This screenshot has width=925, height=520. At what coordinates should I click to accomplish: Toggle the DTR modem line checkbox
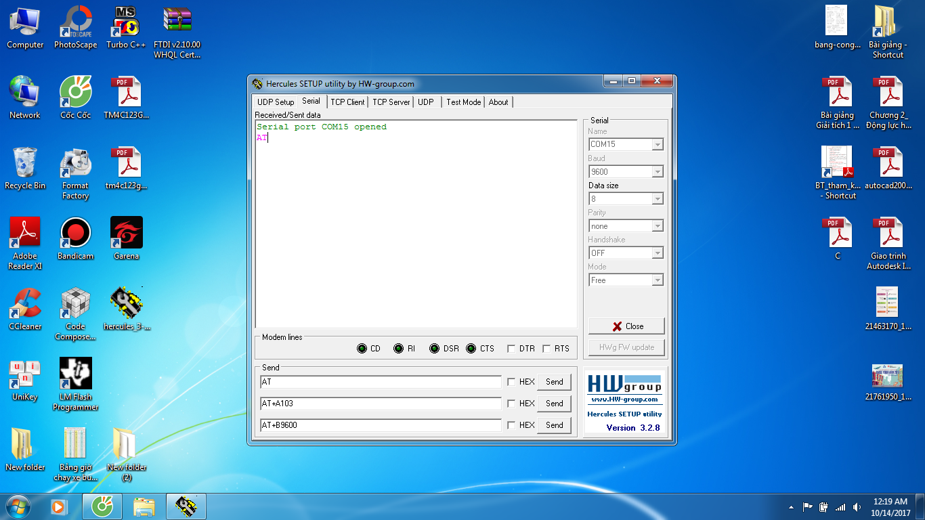[511, 349]
